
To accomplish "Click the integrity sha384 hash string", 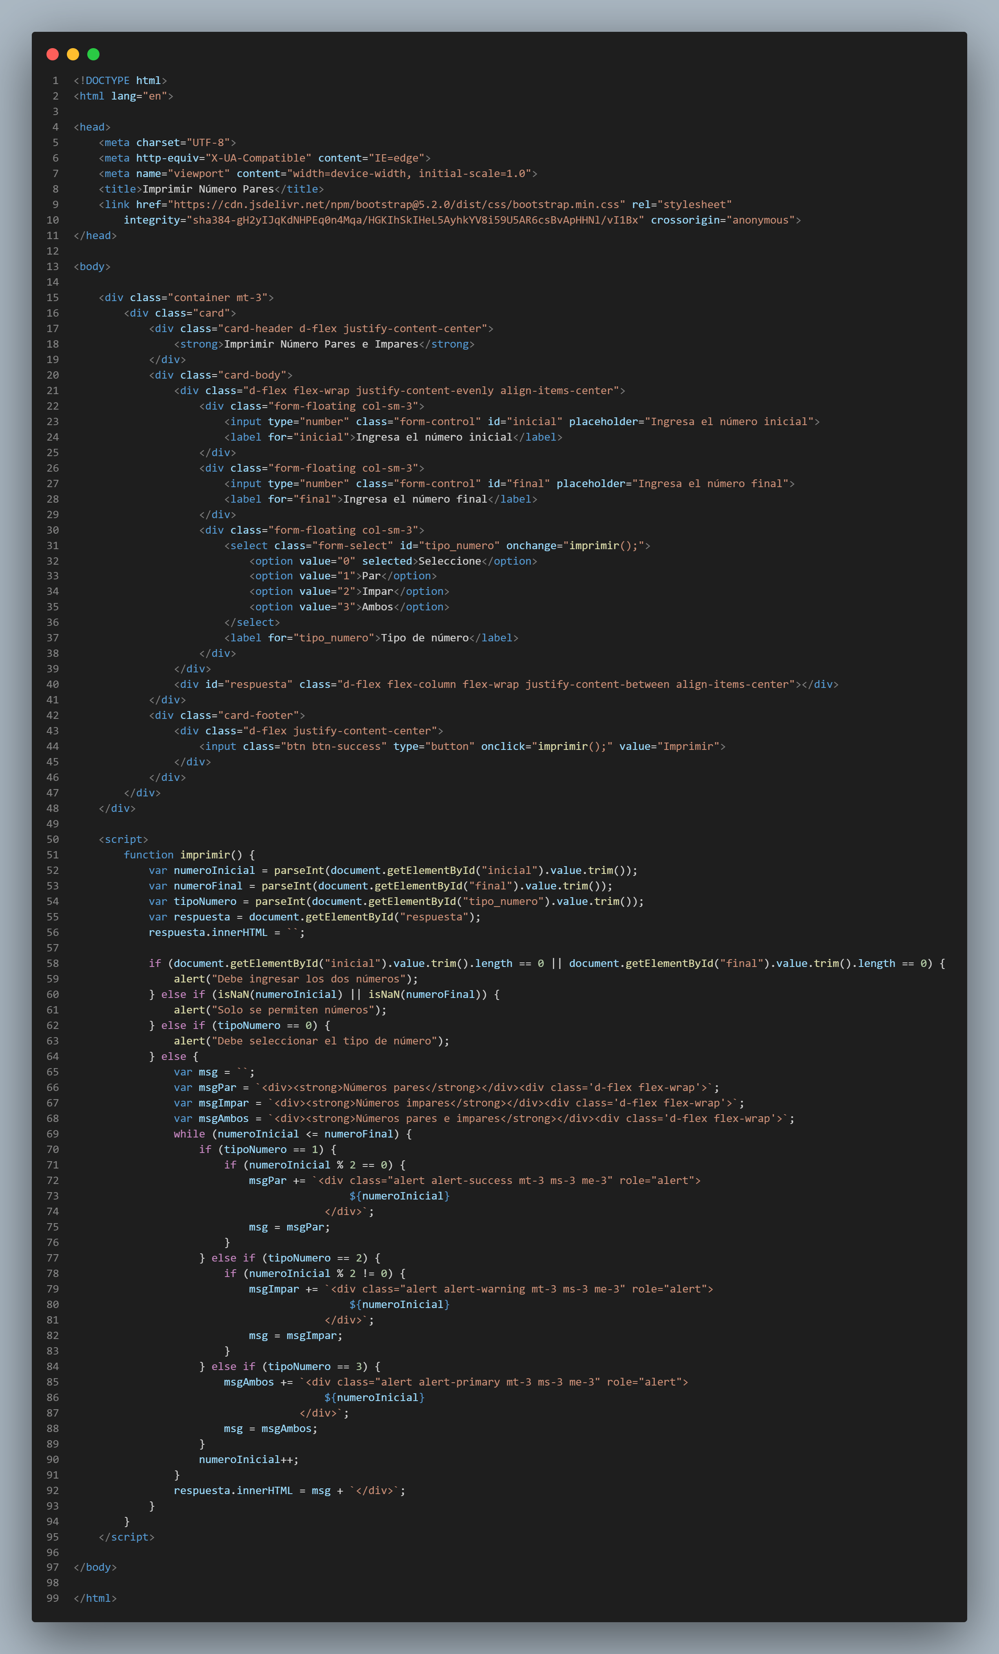I will [x=416, y=219].
